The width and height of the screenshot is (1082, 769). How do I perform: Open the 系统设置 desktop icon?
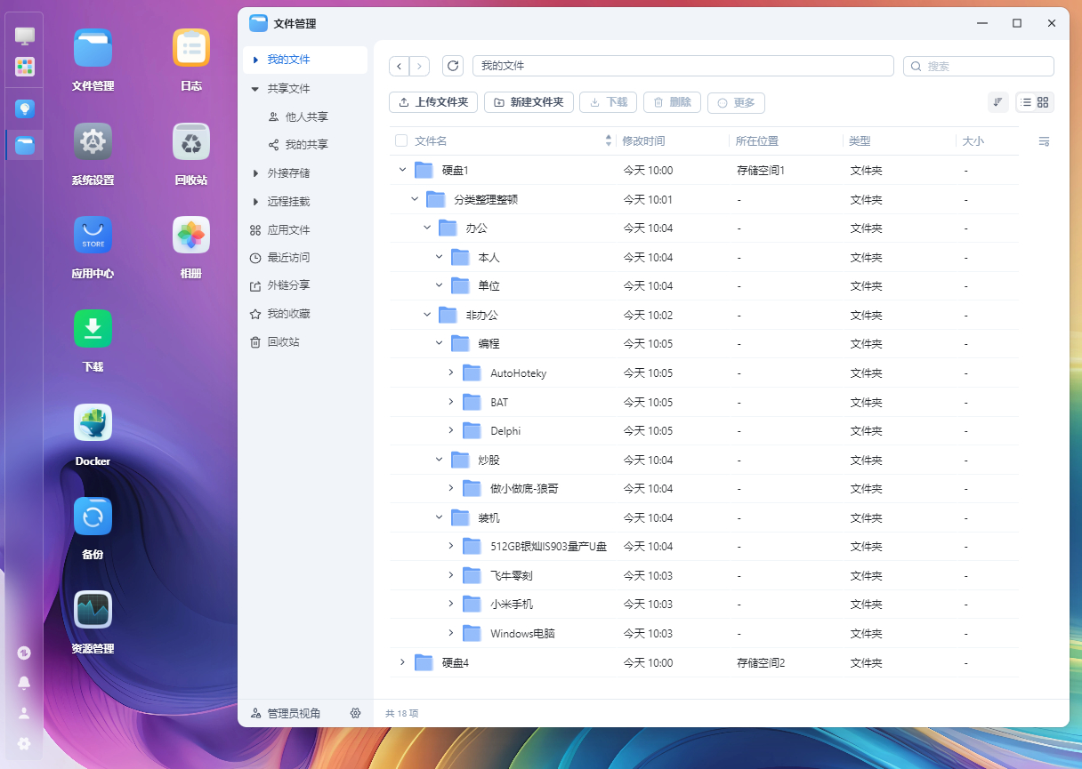93,141
